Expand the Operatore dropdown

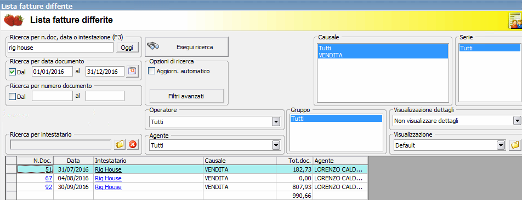click(276, 122)
